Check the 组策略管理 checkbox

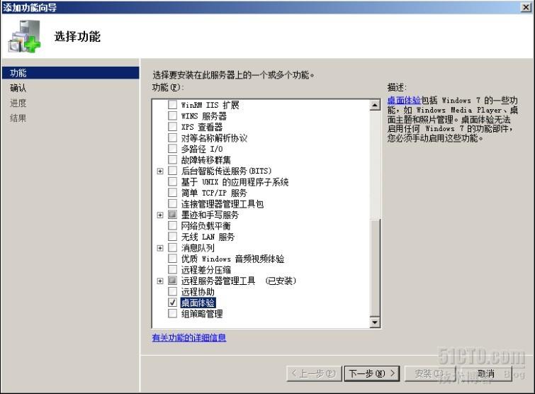[173, 313]
